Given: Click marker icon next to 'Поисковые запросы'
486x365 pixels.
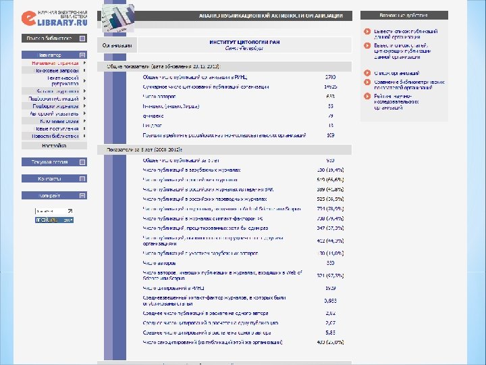Looking at the screenshot, I should (84, 70).
